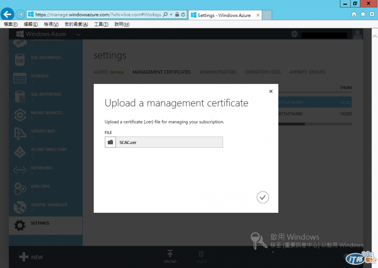
Task: Click the DELETE trash command
Action: coord(201,257)
